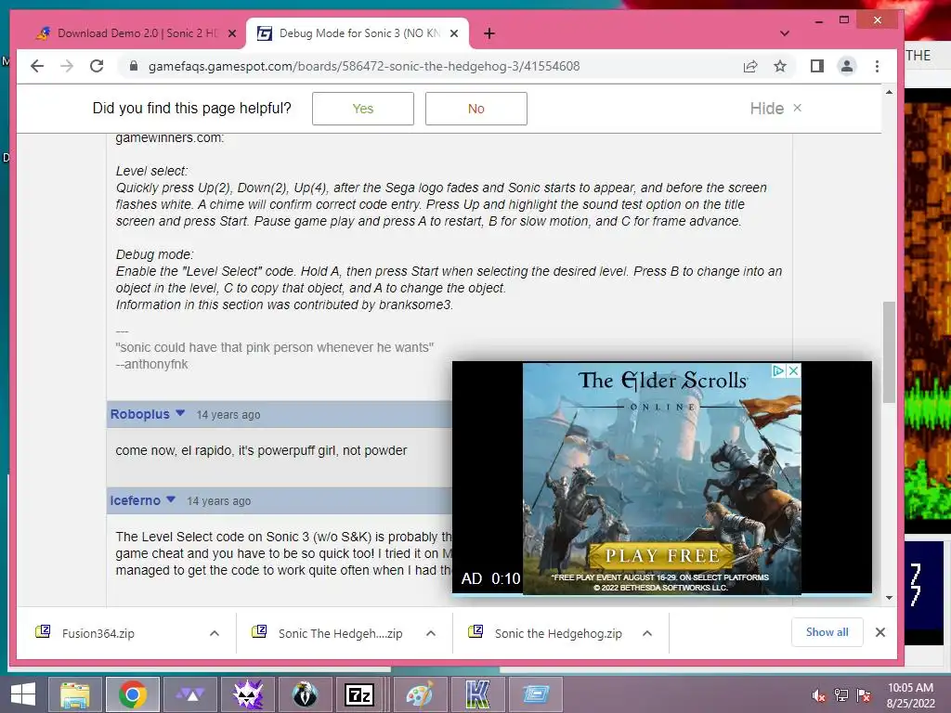Viewport: 951px width, 713px height.
Task: Close the downloads bar
Action: point(880,632)
